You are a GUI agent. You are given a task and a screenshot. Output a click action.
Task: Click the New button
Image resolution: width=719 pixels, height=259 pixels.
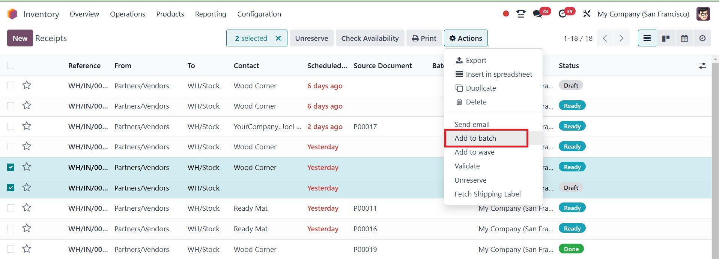coord(20,38)
